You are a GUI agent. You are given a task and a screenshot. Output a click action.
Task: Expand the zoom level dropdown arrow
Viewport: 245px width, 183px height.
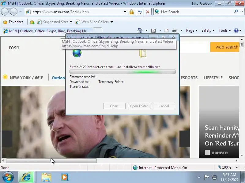(x=237, y=167)
